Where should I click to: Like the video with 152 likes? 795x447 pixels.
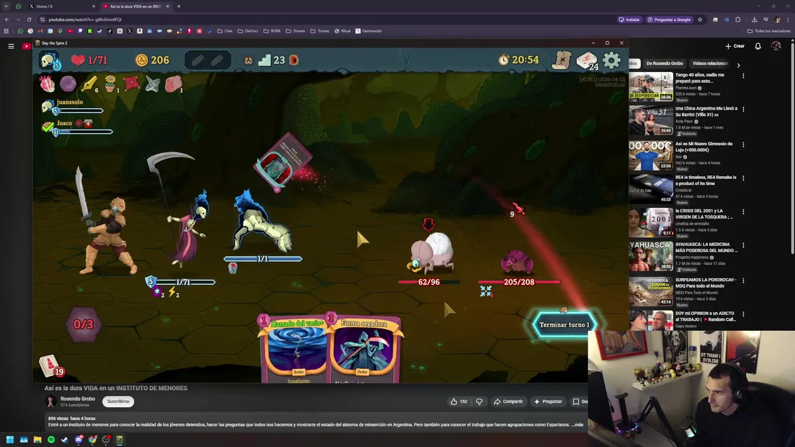pyautogui.click(x=460, y=401)
